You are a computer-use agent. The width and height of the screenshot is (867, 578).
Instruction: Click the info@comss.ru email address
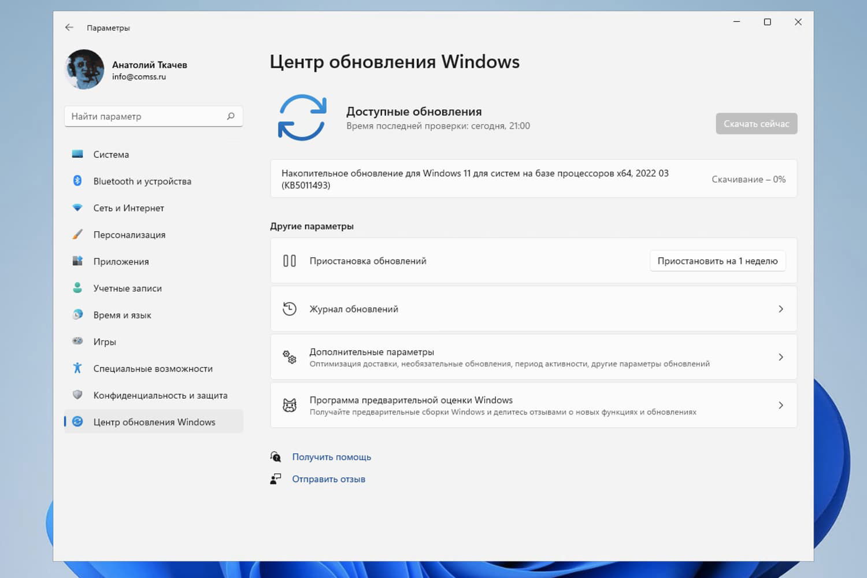pyautogui.click(x=139, y=77)
